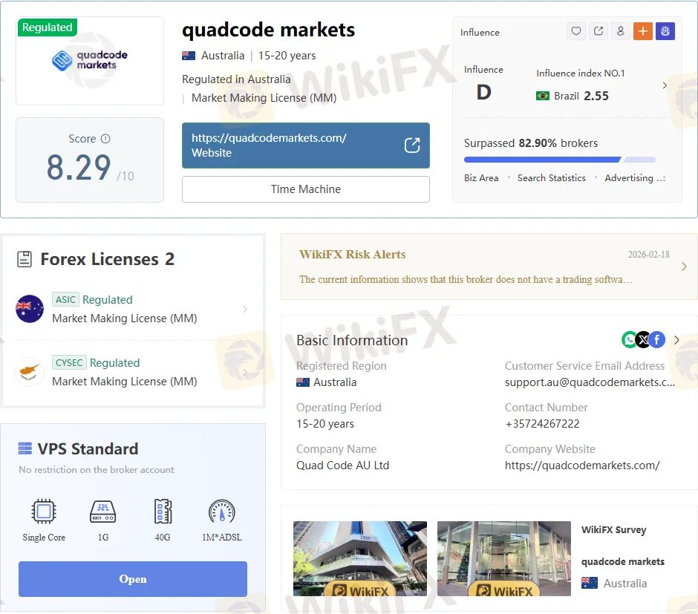Open the WhatsApp social icon
698x614 pixels.
[630, 340]
